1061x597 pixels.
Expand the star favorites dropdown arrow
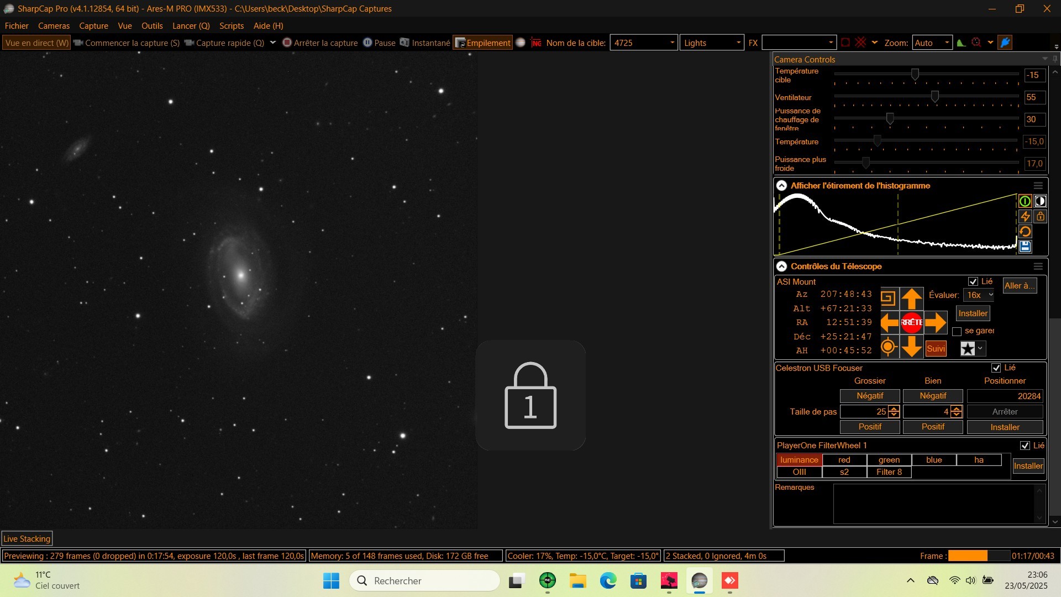pyautogui.click(x=980, y=348)
